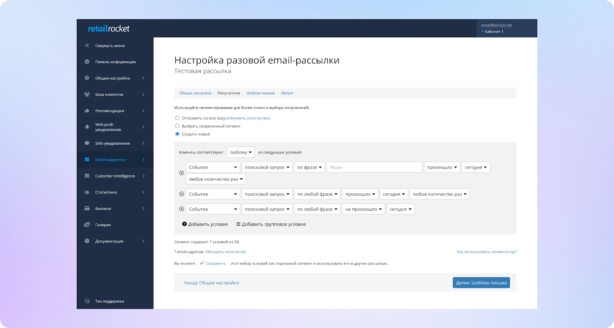Click the headset icon for Тех.поддержка
This screenshot has width=614, height=328.
coord(87,301)
